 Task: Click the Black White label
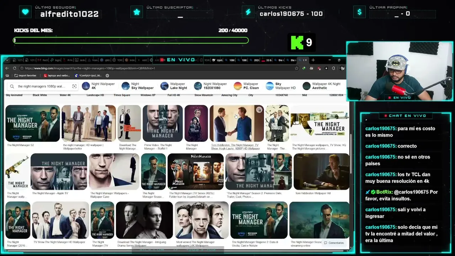click(40, 95)
